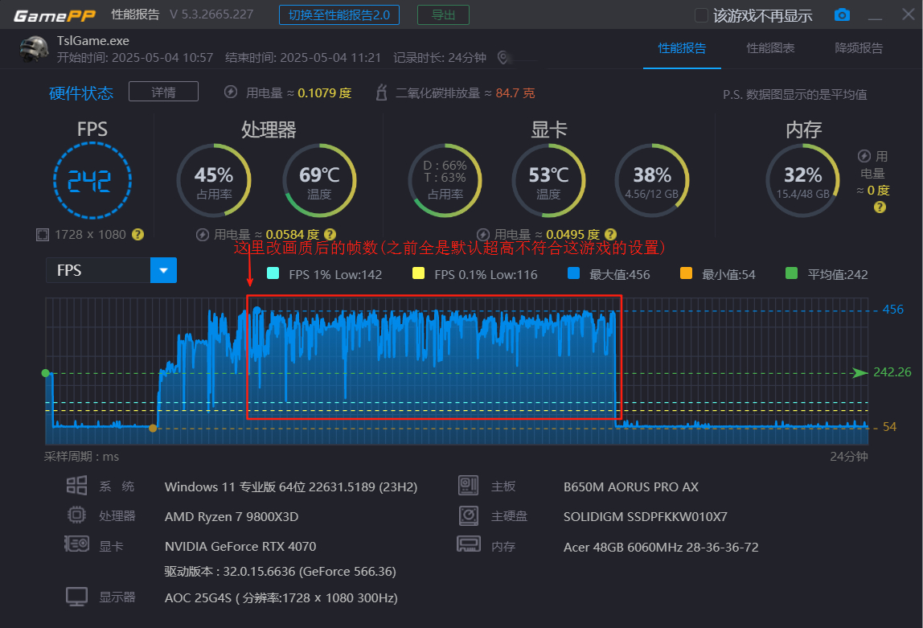The image size is (923, 628).
Task: Click the text SOLIDIGM SSDPFKKW010X7
Action: pyautogui.click(x=645, y=517)
